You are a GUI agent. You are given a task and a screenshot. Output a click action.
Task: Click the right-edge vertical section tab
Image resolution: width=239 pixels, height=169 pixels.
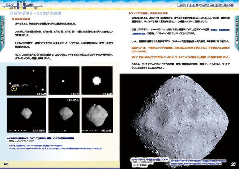click(x=237, y=33)
